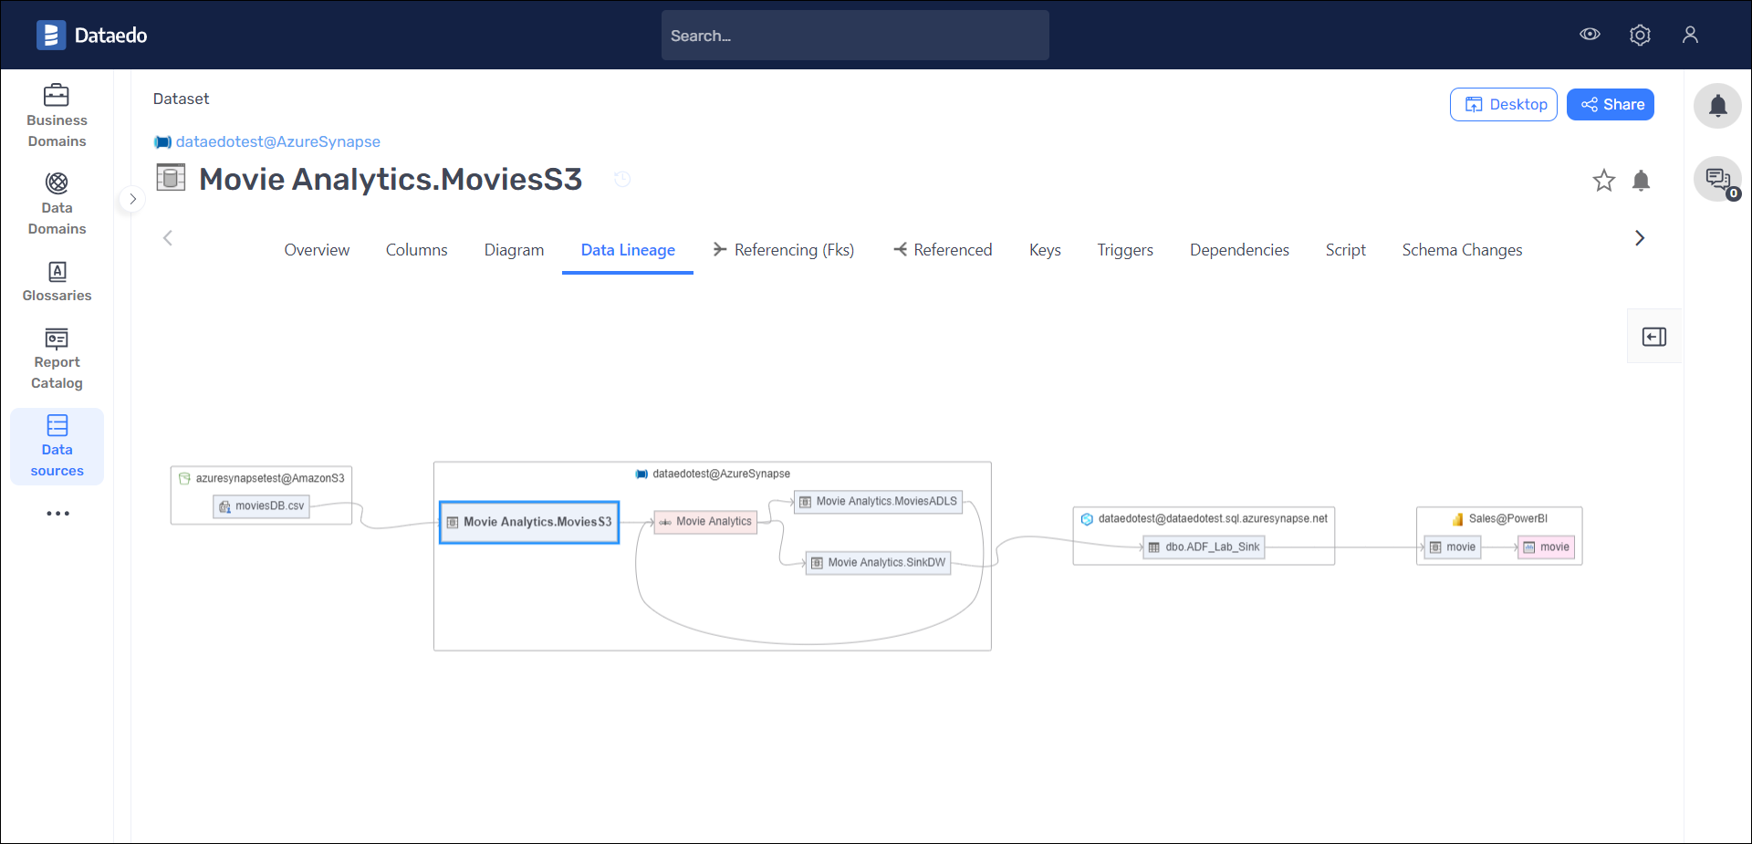The image size is (1752, 844).
Task: Click Sales@PowerBI group label
Action: (x=1507, y=518)
